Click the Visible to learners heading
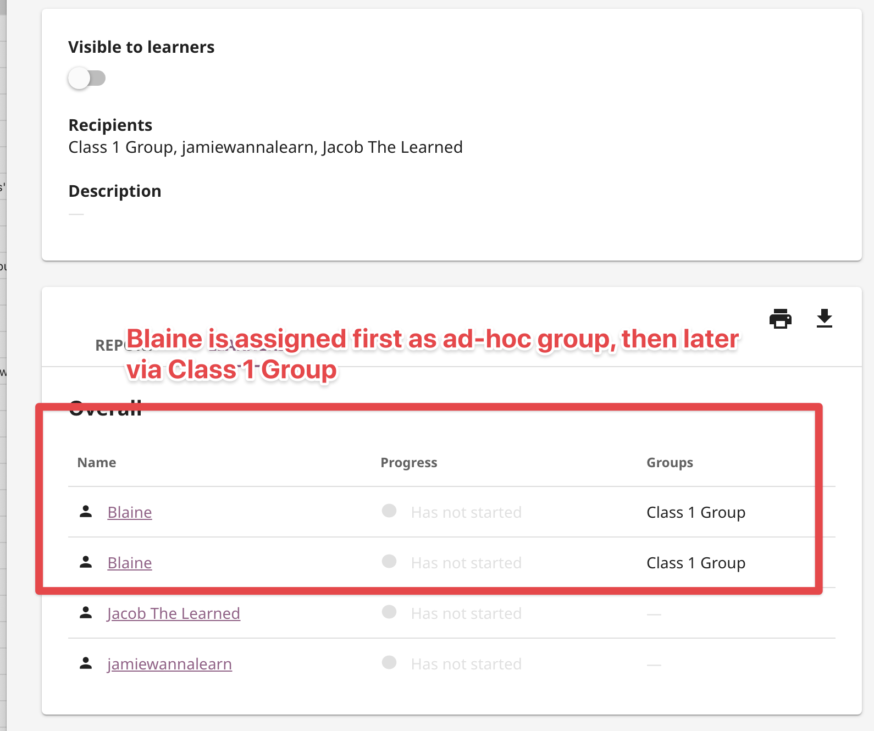The height and width of the screenshot is (731, 874). coord(141,47)
